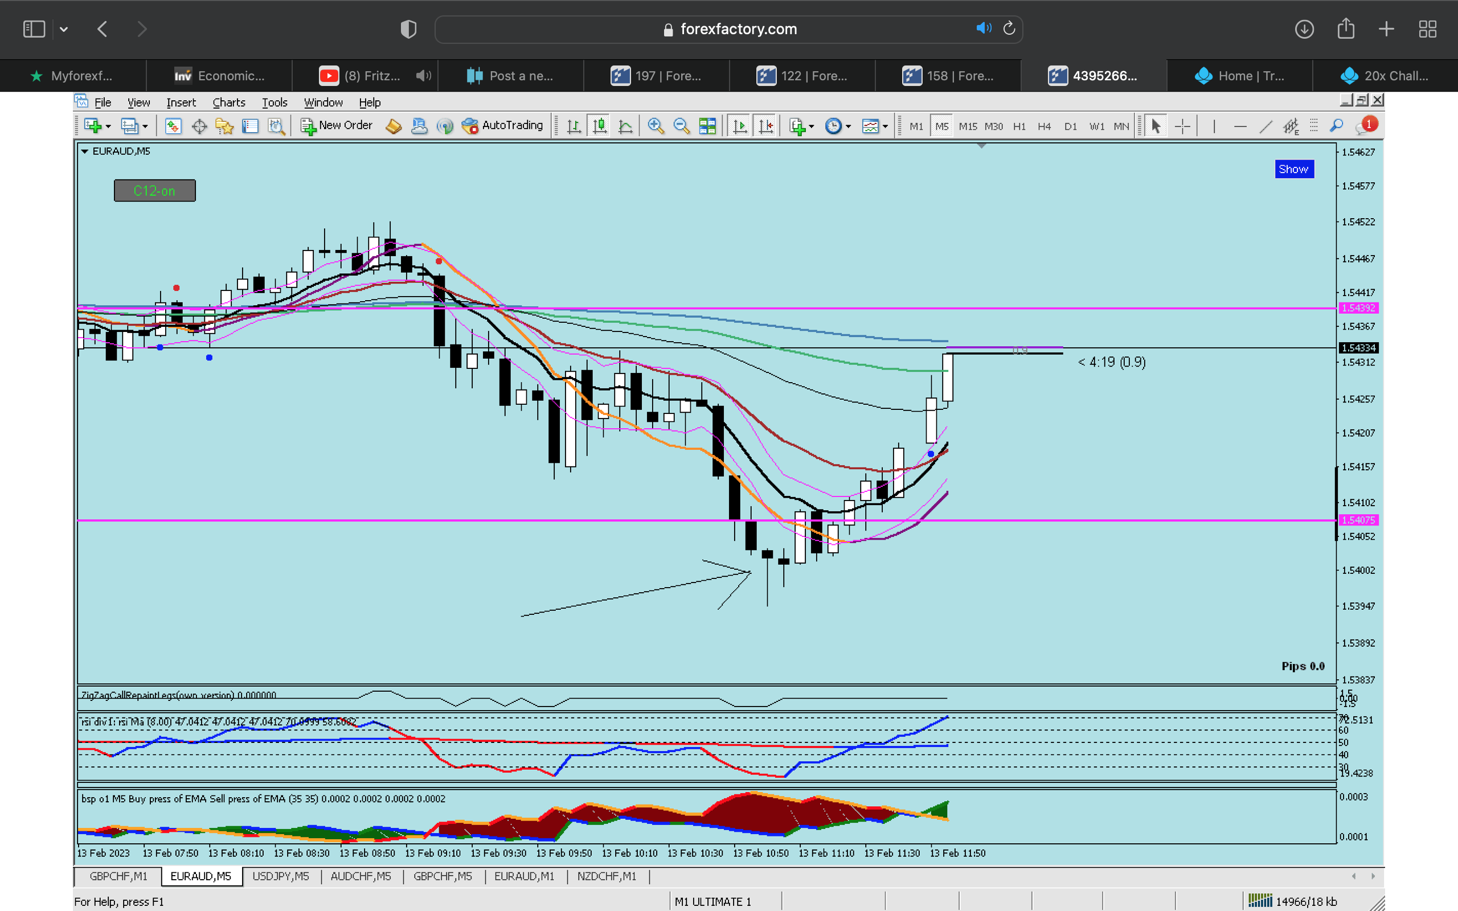Click the Market Watch icon in toolbar
Viewport: 1458px width, 911px height.
click(174, 126)
